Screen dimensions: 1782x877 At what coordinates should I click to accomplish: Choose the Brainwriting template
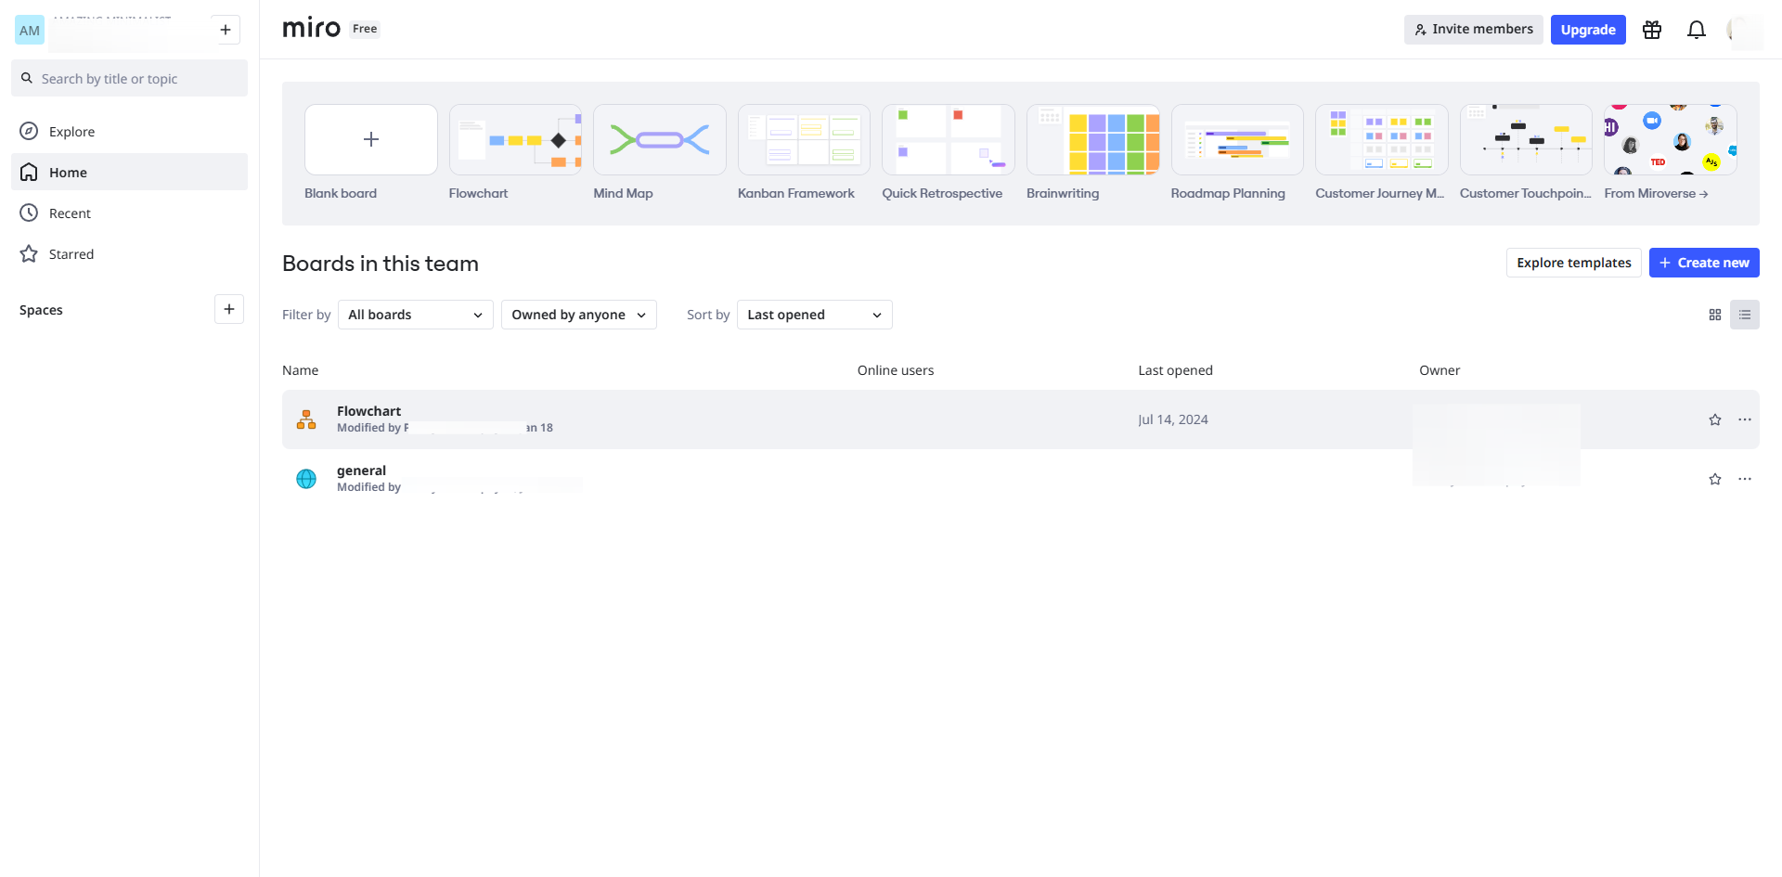click(x=1093, y=139)
